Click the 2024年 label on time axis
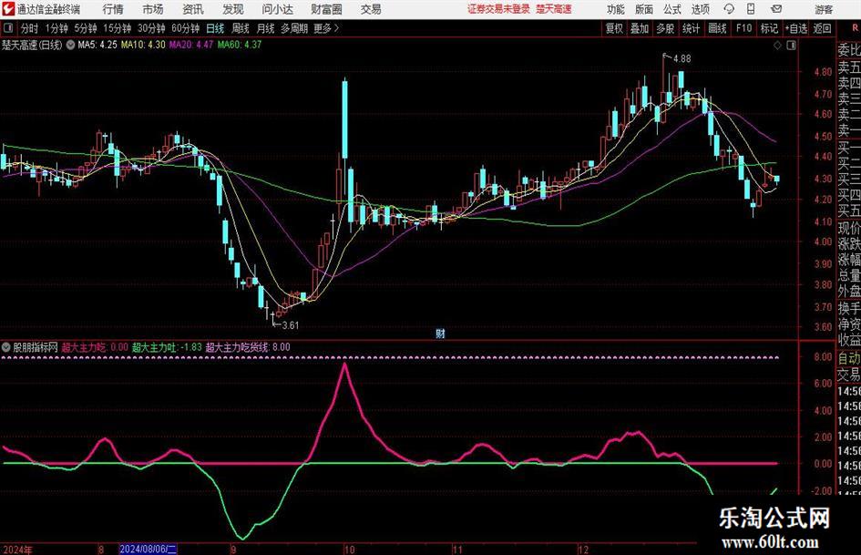The width and height of the screenshot is (861, 555). pos(17,550)
